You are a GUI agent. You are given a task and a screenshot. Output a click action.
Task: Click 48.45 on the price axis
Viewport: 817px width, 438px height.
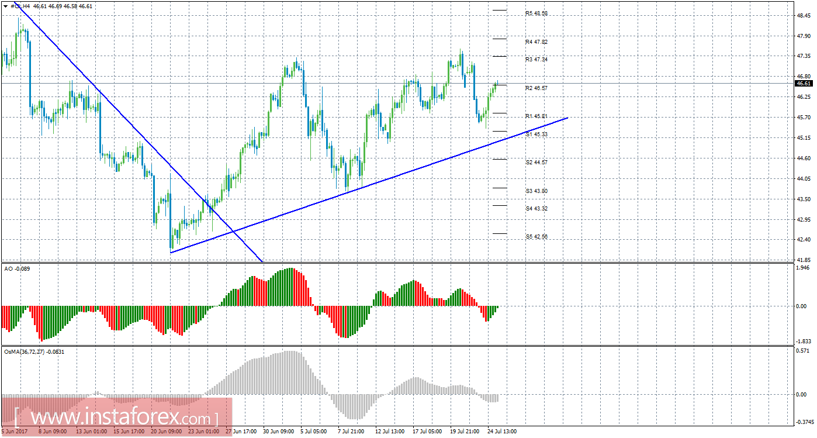804,16
